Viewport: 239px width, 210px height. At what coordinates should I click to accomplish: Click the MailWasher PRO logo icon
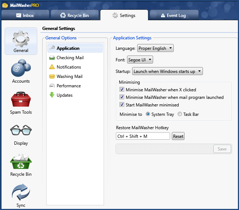(5, 5)
